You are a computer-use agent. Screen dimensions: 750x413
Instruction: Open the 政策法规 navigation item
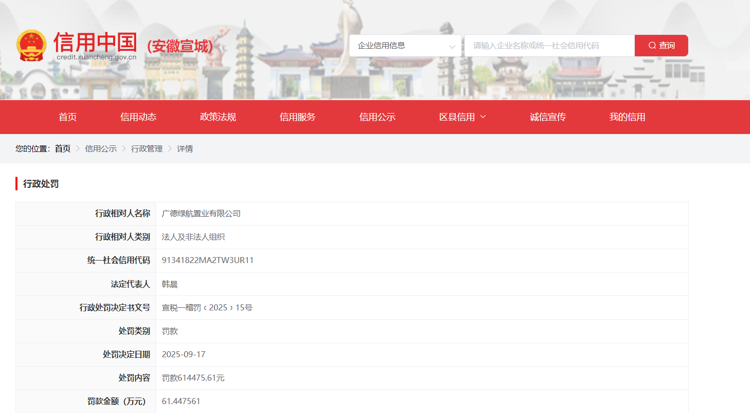218,117
